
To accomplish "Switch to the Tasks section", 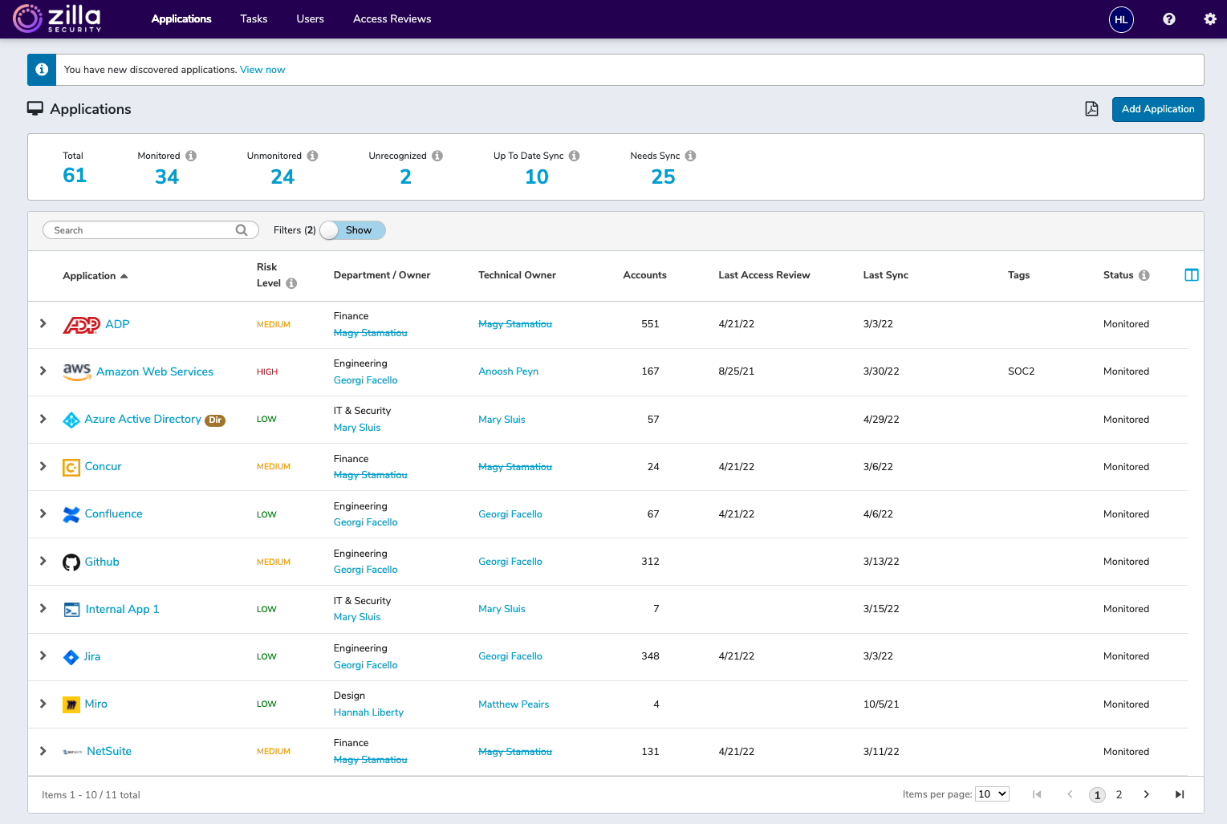I will tap(253, 18).
